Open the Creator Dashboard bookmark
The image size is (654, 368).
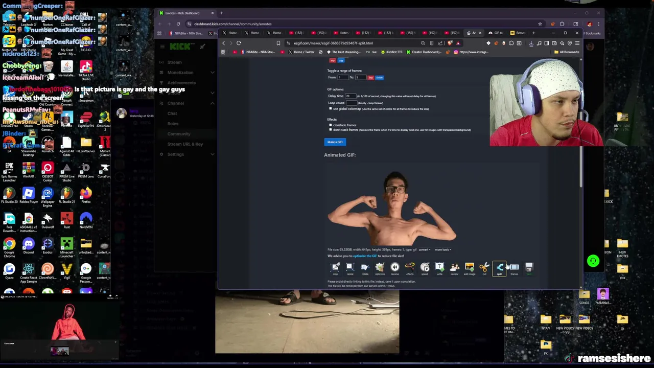[424, 52]
